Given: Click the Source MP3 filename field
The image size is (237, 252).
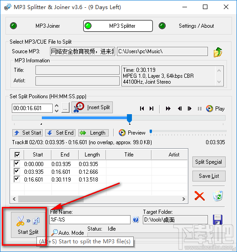Looking at the screenshot, I should click(82, 51).
